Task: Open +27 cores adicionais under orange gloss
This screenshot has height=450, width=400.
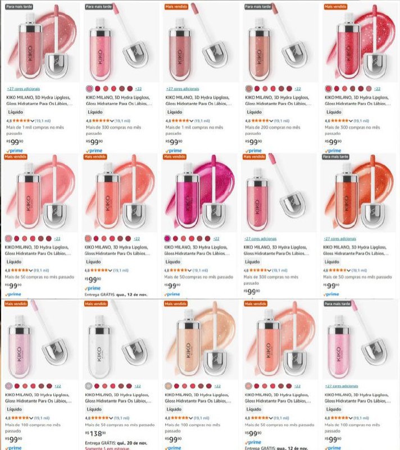Action: click(x=339, y=238)
